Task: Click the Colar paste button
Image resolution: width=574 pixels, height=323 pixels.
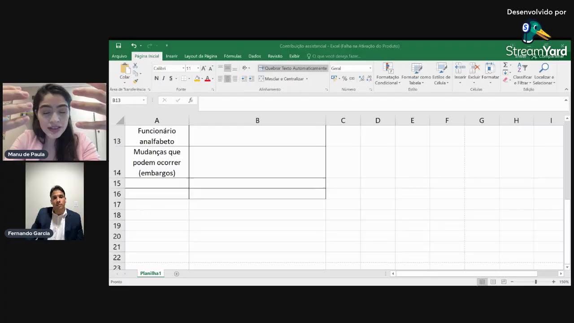Action: coord(125,72)
